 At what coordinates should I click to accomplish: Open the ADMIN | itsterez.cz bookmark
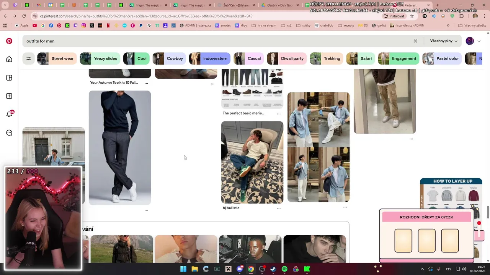tap(195, 26)
